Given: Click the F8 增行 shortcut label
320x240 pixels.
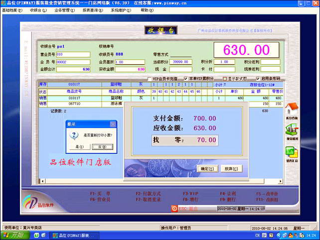Looking at the screenshot, I should [190, 200].
